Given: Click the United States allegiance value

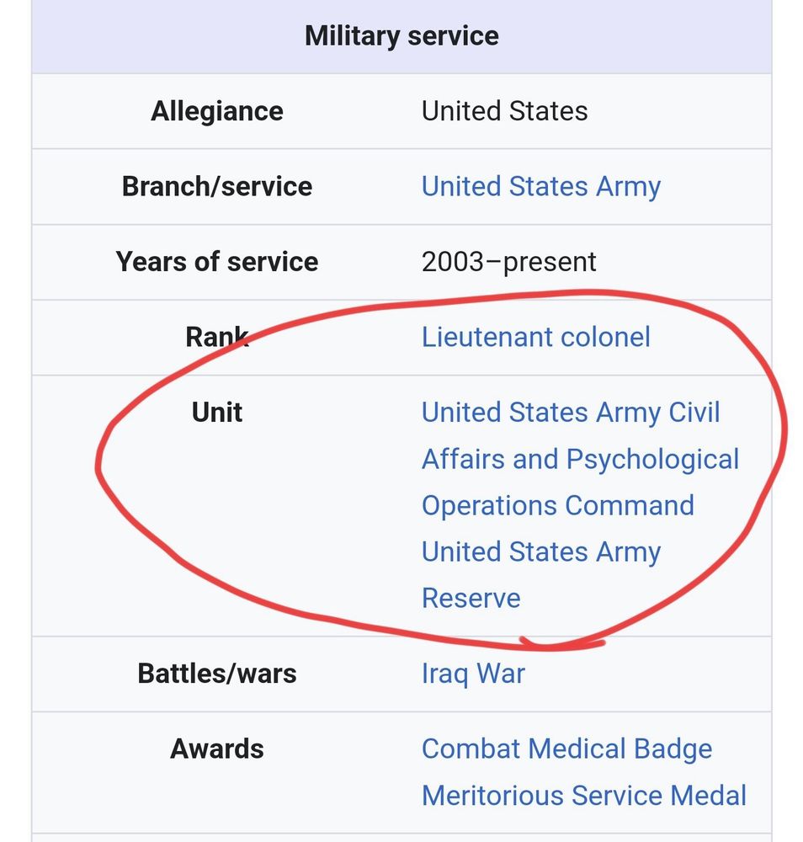Looking at the screenshot, I should pos(504,111).
